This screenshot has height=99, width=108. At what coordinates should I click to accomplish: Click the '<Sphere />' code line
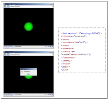pyautogui.click(x=67, y=61)
